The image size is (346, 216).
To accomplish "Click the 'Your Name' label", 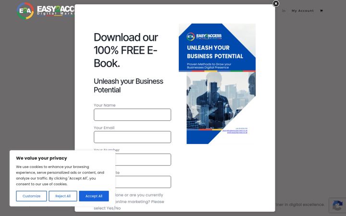I will (105, 105).
